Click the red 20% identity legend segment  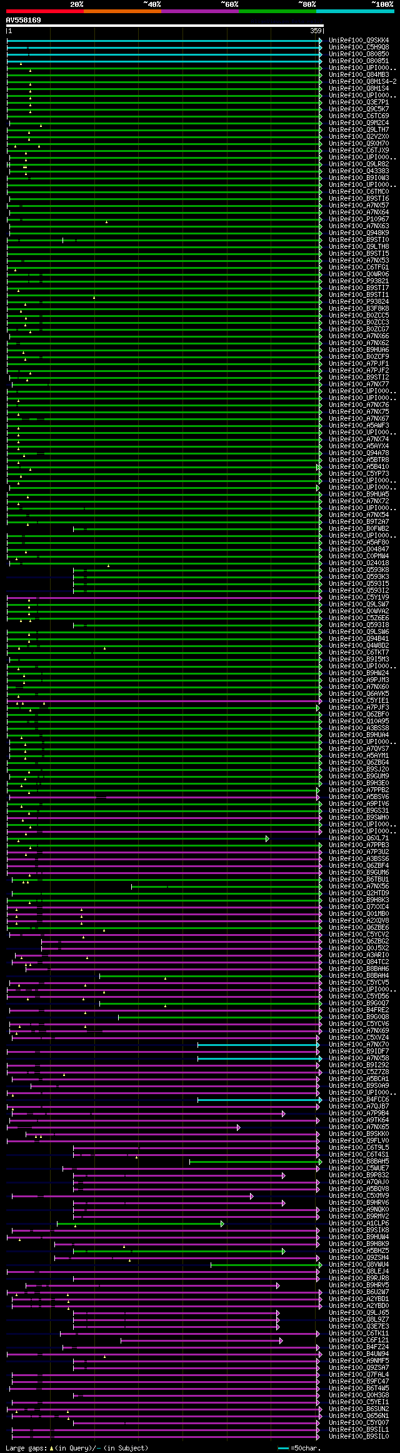tap(45, 11)
